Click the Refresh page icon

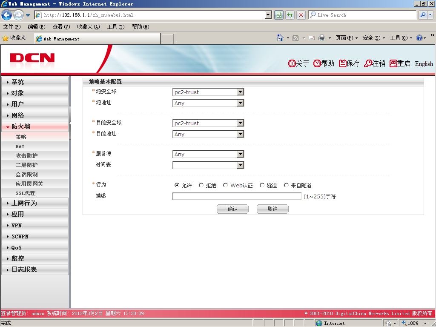pos(290,15)
